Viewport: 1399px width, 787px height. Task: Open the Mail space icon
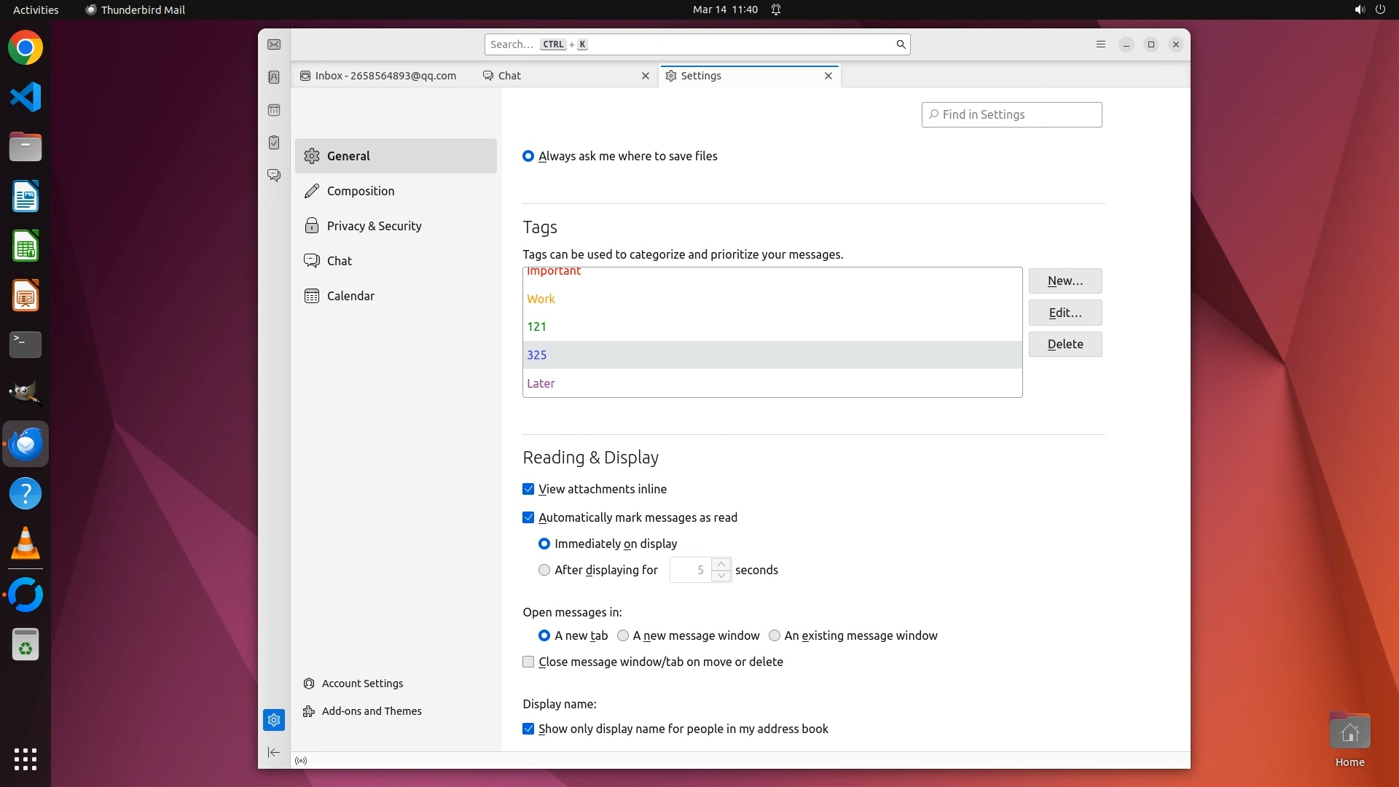pos(274,45)
